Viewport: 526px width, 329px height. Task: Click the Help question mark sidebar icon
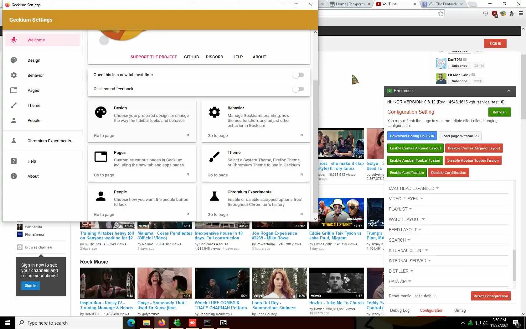point(14,161)
